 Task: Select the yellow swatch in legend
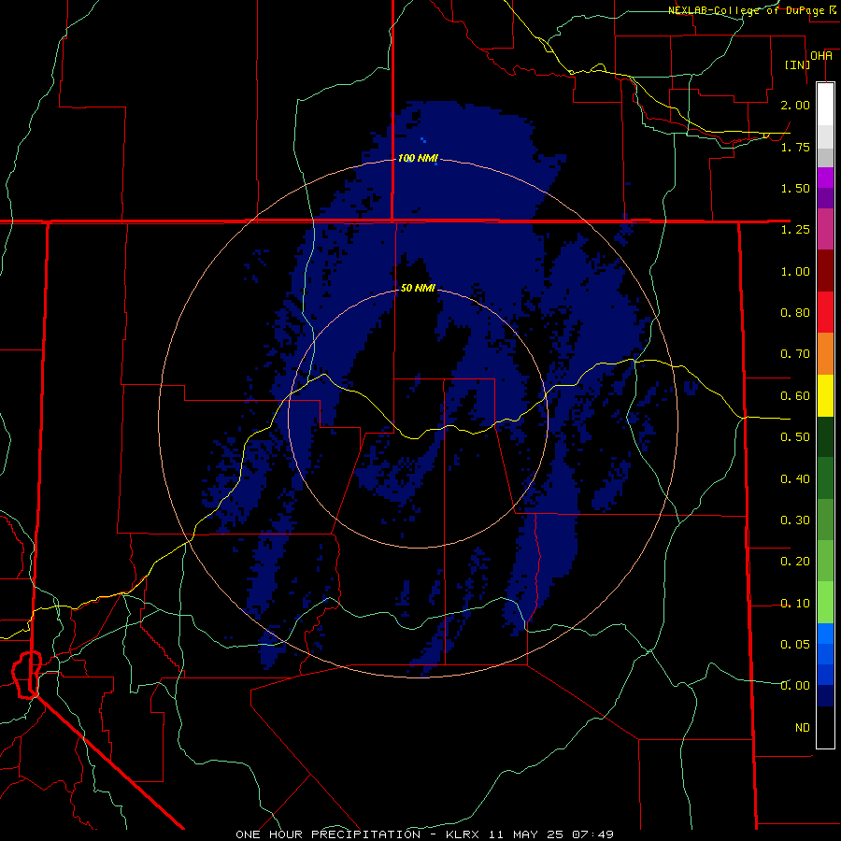click(x=825, y=395)
